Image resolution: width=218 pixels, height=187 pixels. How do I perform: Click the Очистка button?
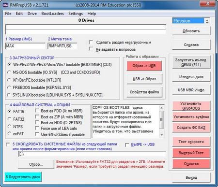(x=191, y=164)
